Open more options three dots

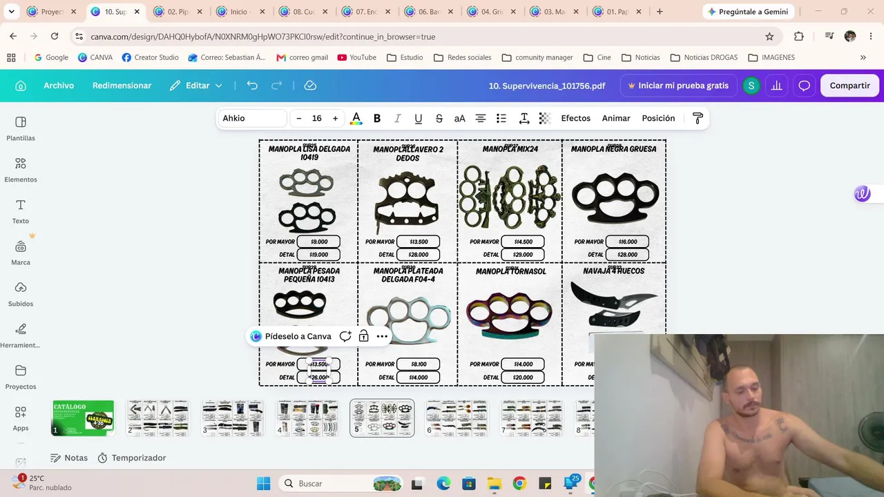pos(382,336)
